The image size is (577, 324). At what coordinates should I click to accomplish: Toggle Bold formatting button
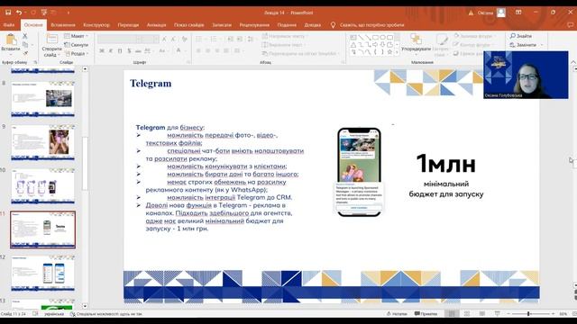point(102,50)
